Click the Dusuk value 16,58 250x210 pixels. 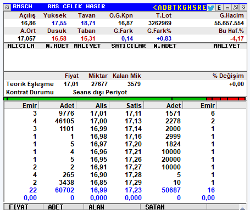click(59, 38)
